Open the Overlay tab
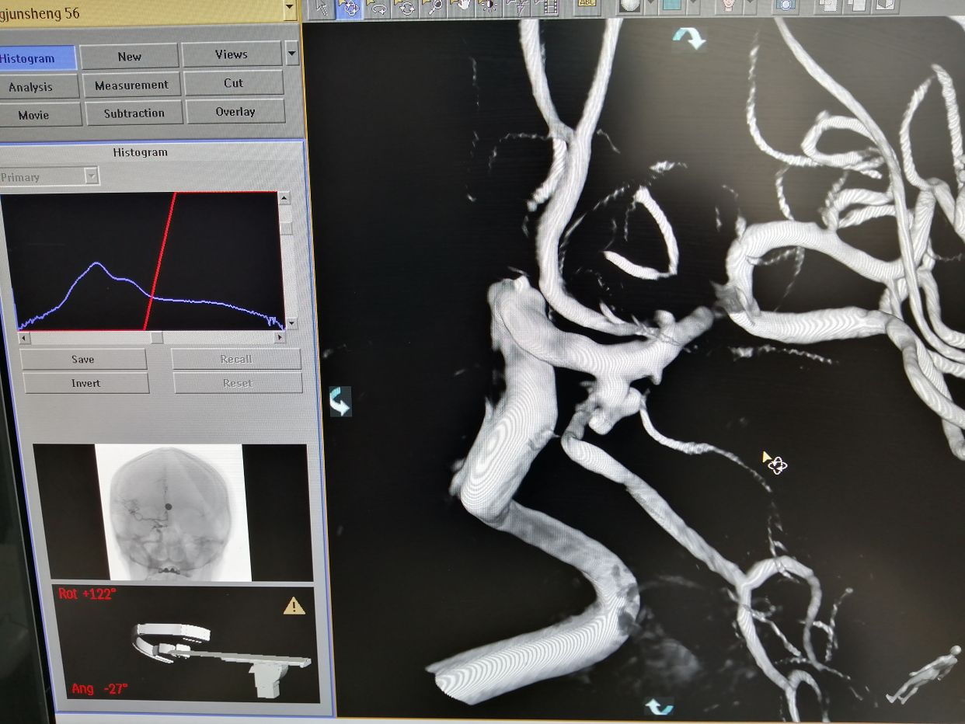The height and width of the screenshot is (724, 965). (x=235, y=111)
